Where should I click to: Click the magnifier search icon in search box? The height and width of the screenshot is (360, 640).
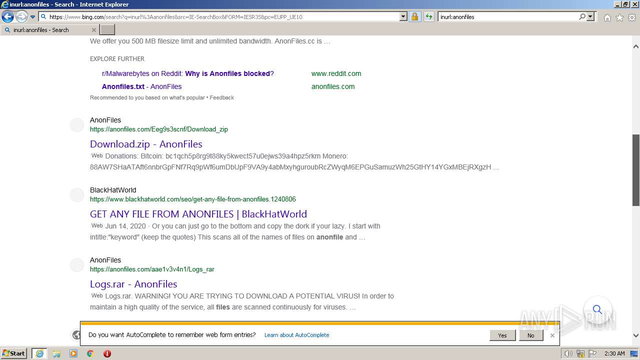pyautogui.click(x=582, y=17)
